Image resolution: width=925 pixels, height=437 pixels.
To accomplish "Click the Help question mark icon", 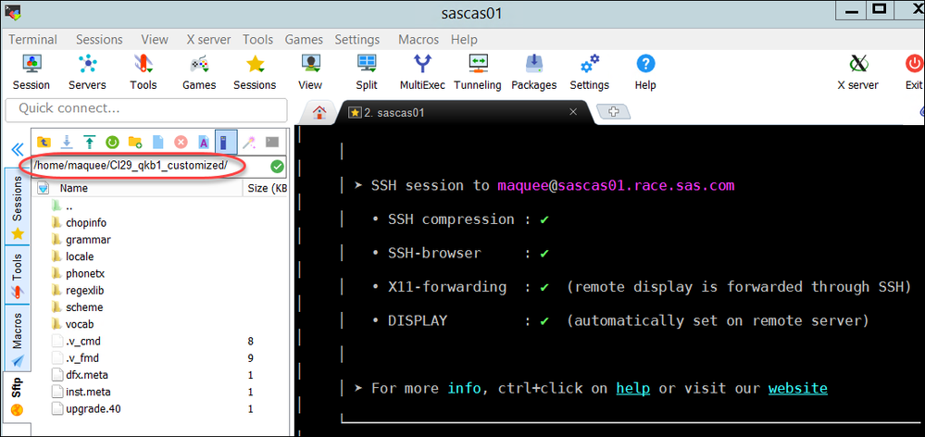I will [x=645, y=72].
